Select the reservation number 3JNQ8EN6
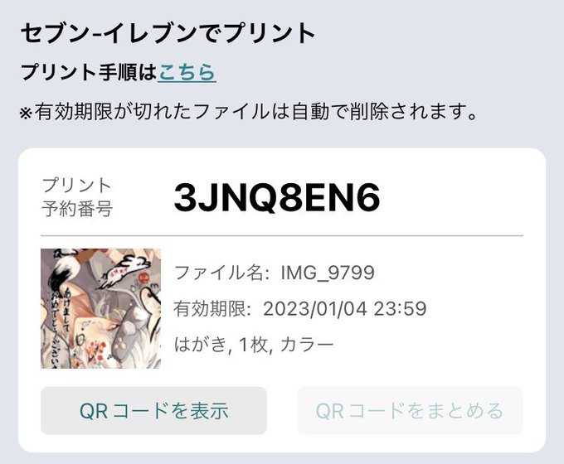 (x=276, y=197)
